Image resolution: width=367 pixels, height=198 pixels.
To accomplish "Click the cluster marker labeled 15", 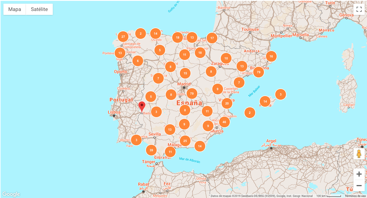I will tap(185, 73).
